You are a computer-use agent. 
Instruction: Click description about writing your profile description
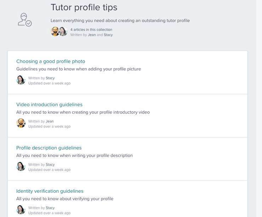tap(74, 156)
